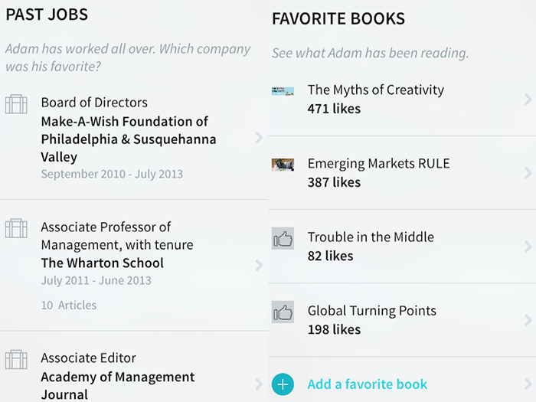Expand the Wharton School job chevron
Image resolution: width=536 pixels, height=402 pixels.
259,265
